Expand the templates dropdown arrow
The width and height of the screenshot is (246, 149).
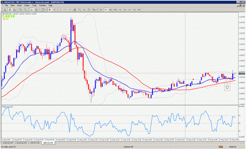[x=44, y=10]
